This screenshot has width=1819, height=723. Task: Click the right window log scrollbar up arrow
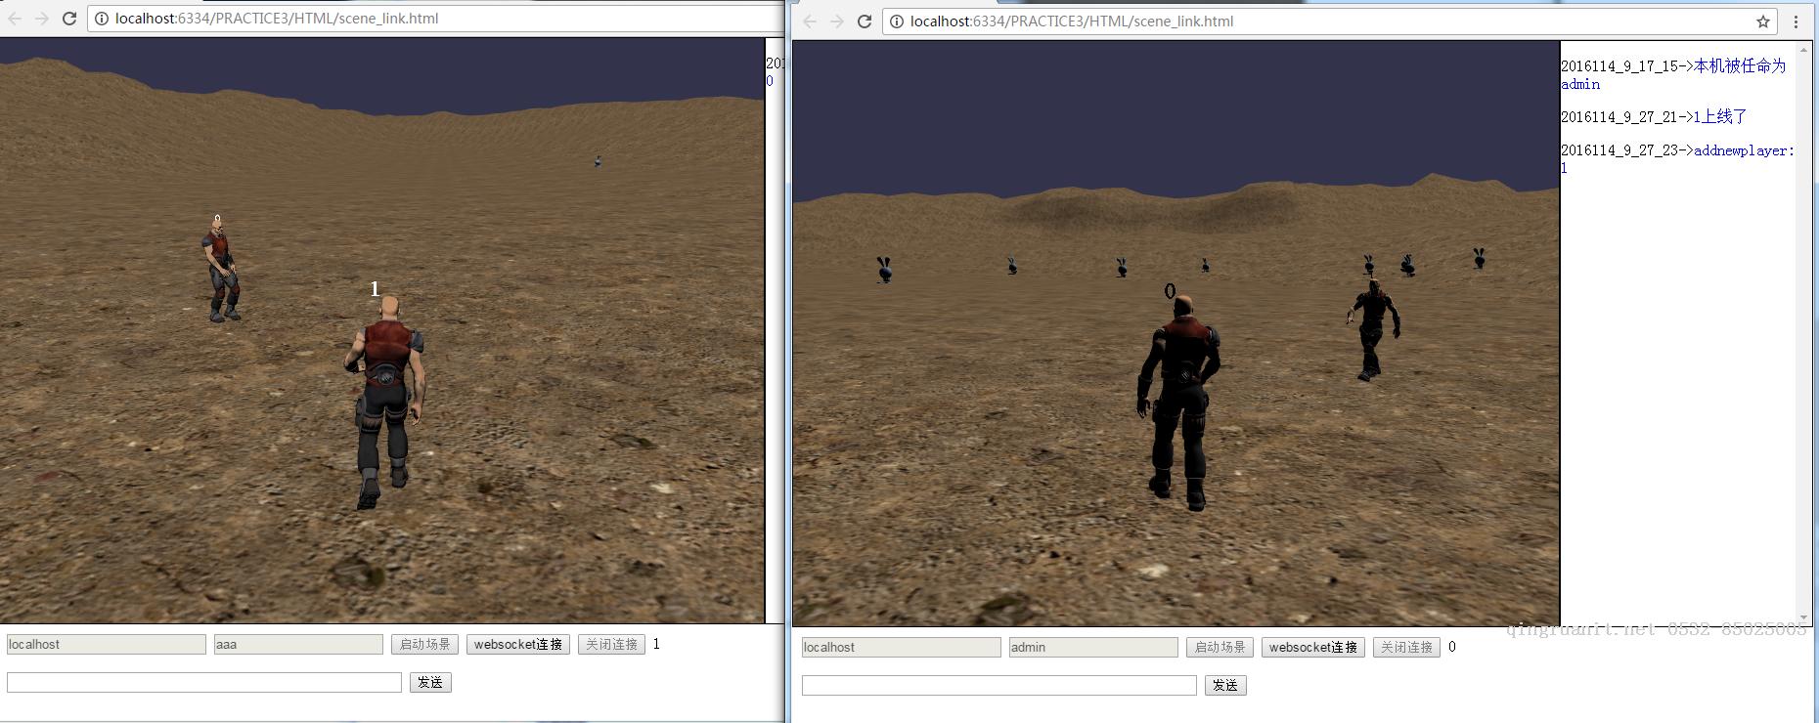click(x=1804, y=48)
